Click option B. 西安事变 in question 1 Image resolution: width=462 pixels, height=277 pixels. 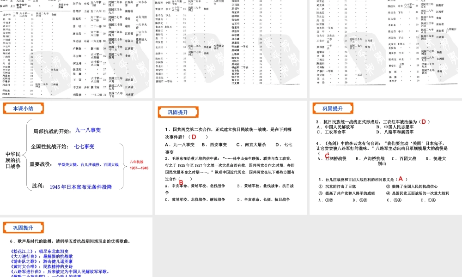pos(214,145)
